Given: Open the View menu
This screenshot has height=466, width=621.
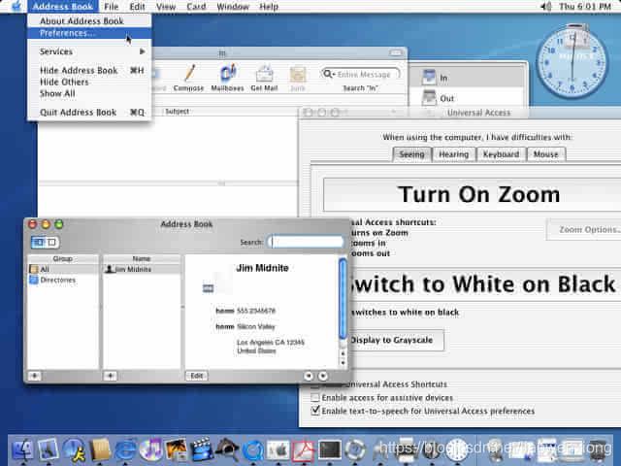Looking at the screenshot, I should [x=166, y=7].
